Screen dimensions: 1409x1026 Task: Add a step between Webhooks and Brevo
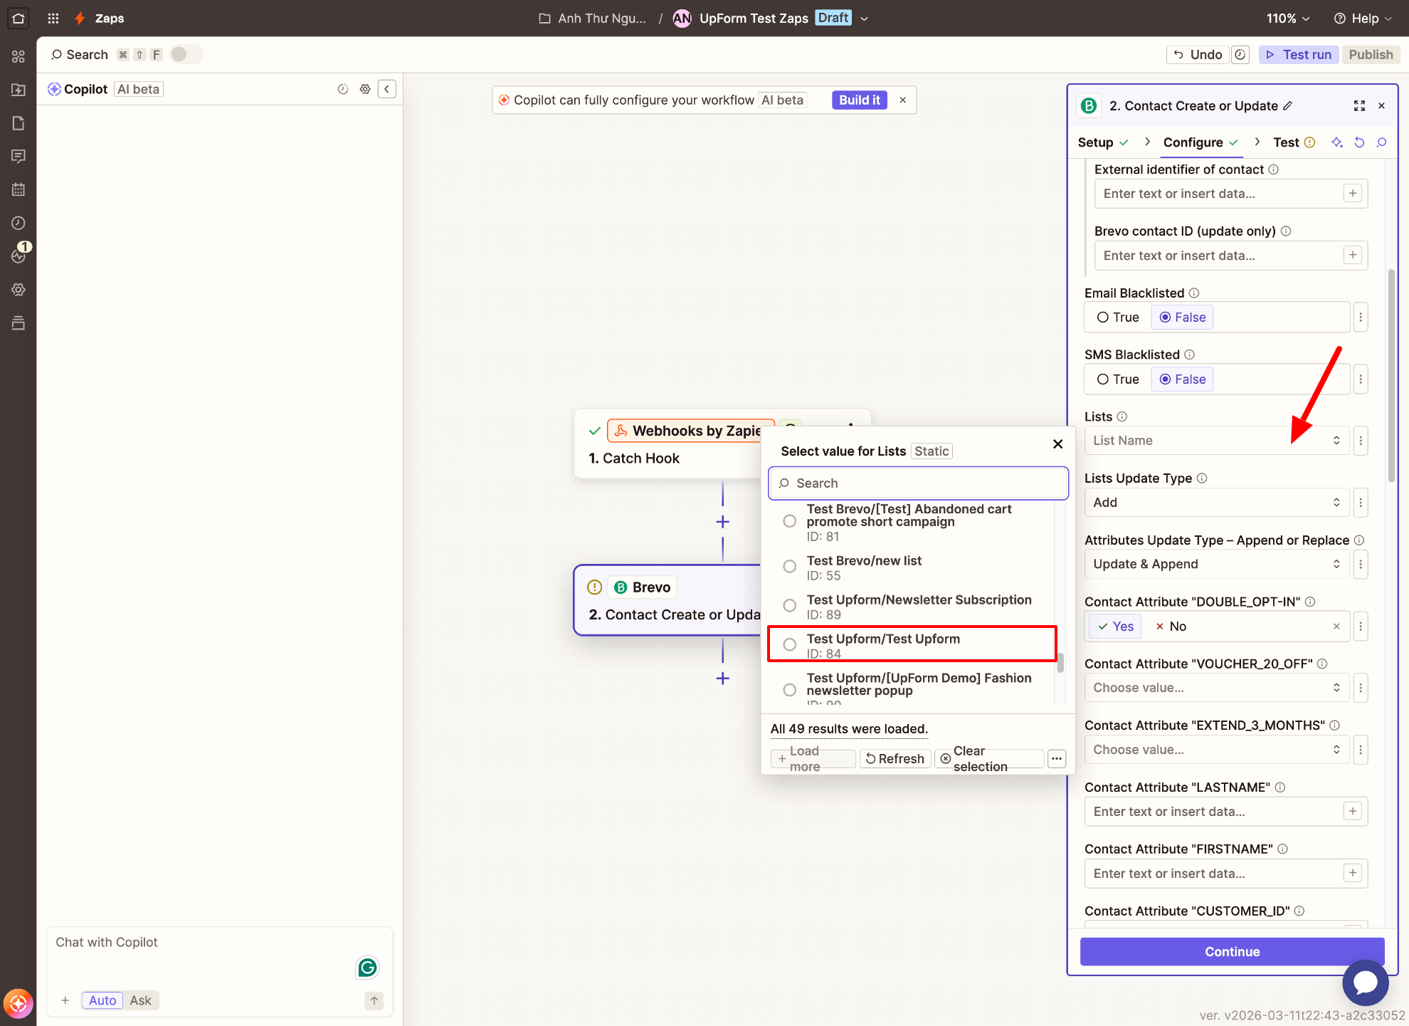point(722,522)
